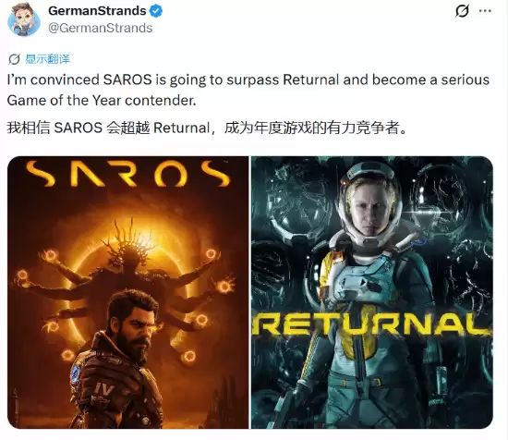Click the SAROS title logo on poster
Image resolution: width=508 pixels, height=440 pixels.
pyautogui.click(x=128, y=174)
